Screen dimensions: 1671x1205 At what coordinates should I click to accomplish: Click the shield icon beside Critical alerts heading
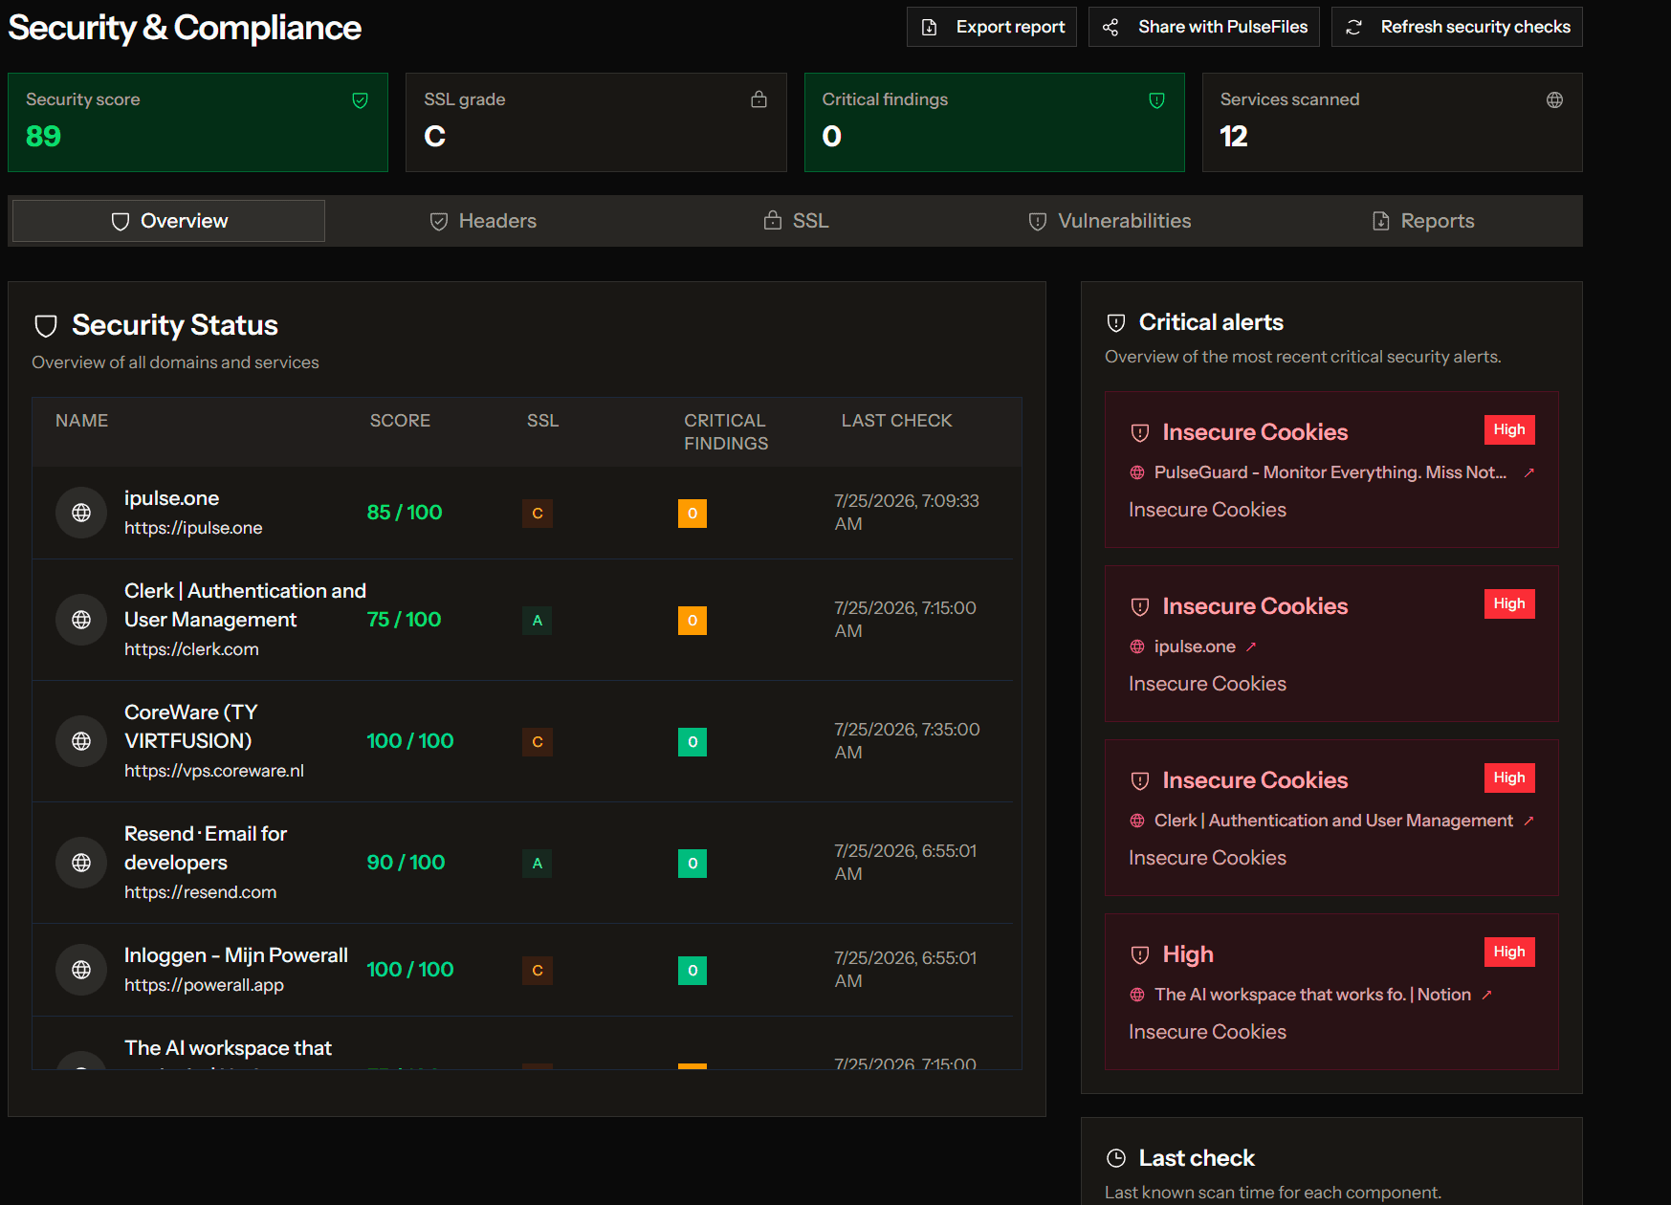tap(1116, 323)
